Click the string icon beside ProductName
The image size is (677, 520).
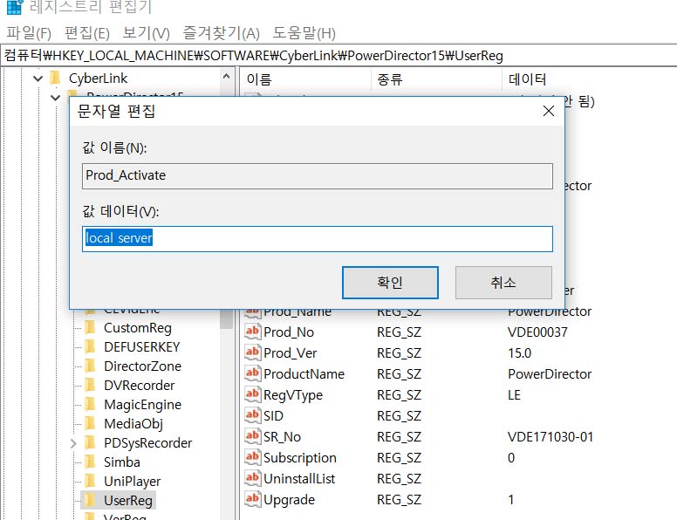[x=253, y=373]
